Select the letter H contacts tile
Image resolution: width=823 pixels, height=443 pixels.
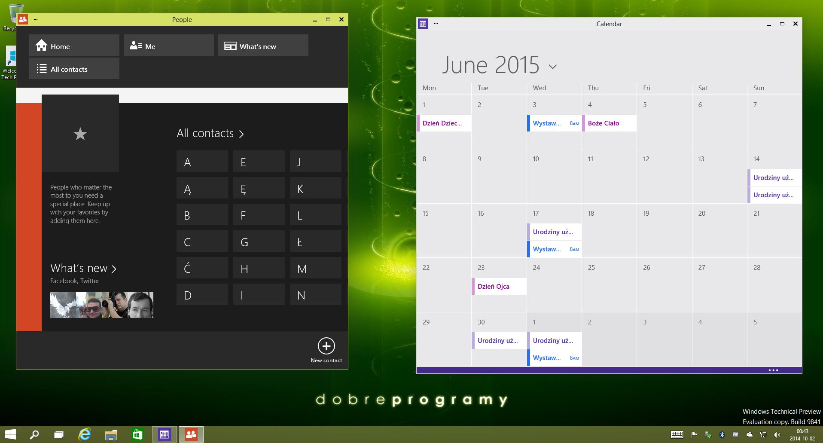(259, 268)
